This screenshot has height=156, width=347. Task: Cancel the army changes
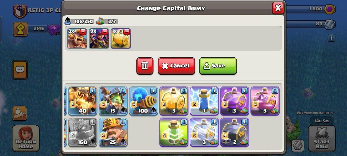177,66
